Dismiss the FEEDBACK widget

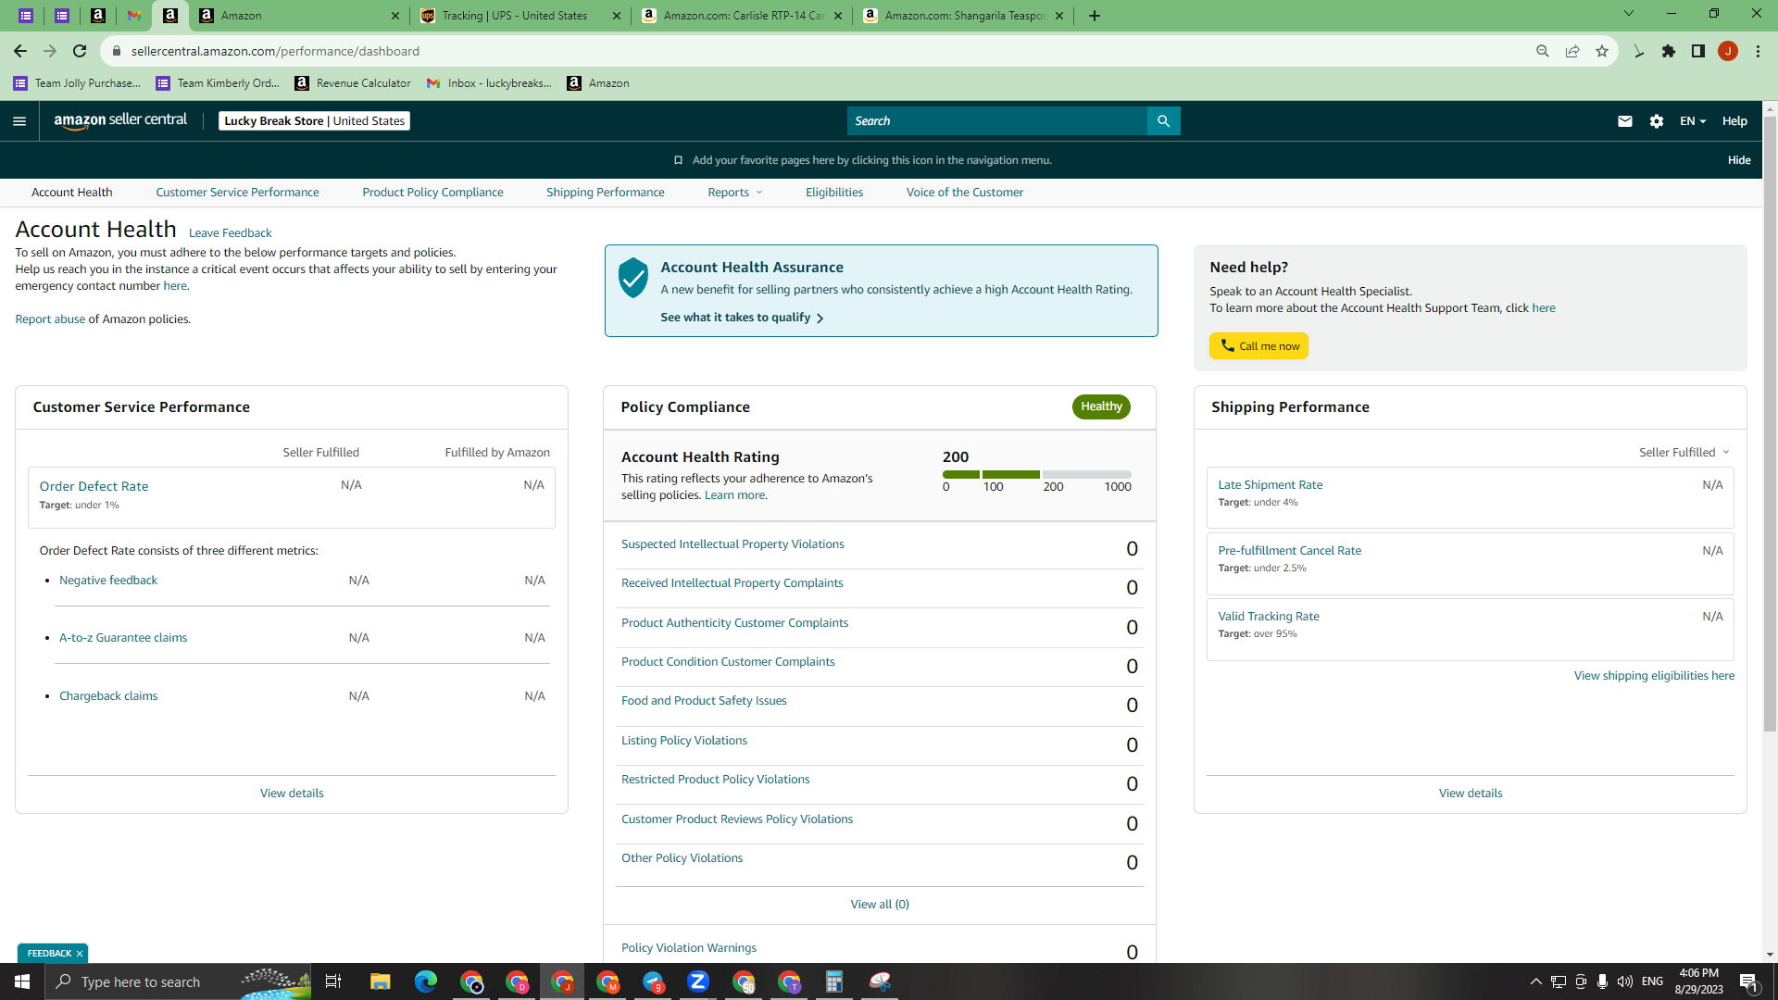(80, 954)
